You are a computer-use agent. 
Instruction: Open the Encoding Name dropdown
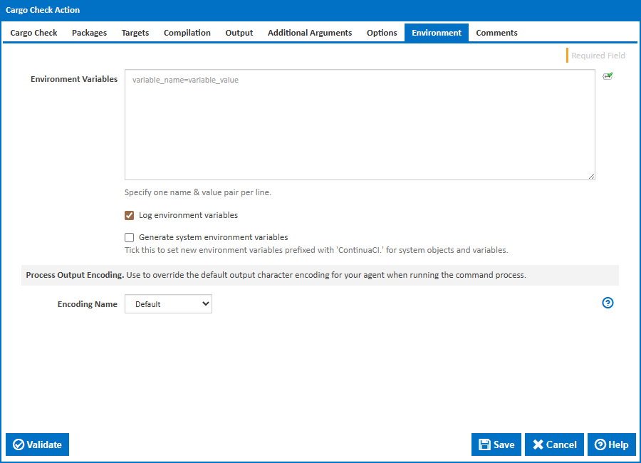(x=168, y=304)
